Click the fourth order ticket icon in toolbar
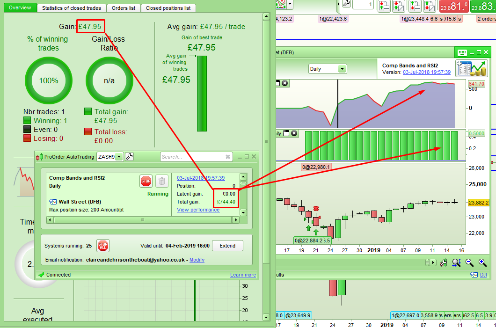The image size is (496, 328). pos(429,6)
